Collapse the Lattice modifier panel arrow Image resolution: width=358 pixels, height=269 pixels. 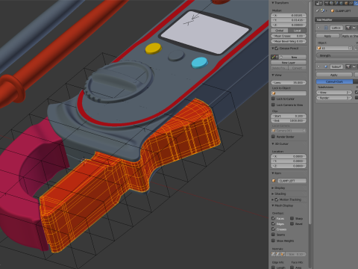[x=318, y=28]
